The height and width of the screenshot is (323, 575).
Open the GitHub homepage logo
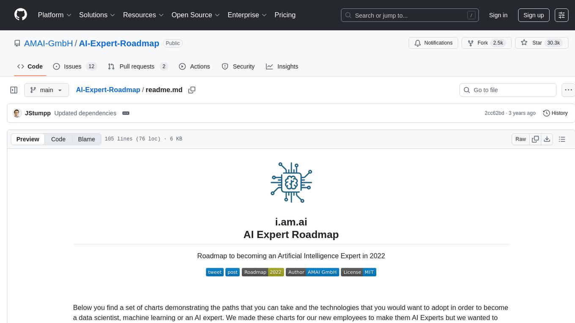[x=21, y=15]
